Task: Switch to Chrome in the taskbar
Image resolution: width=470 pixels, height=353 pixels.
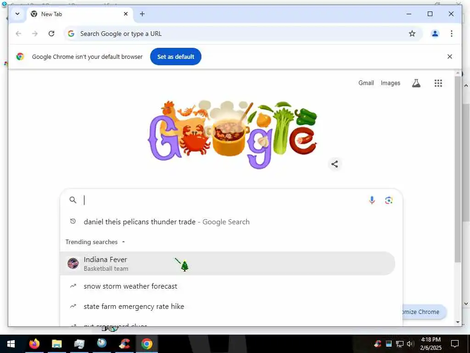Action: [x=147, y=344]
